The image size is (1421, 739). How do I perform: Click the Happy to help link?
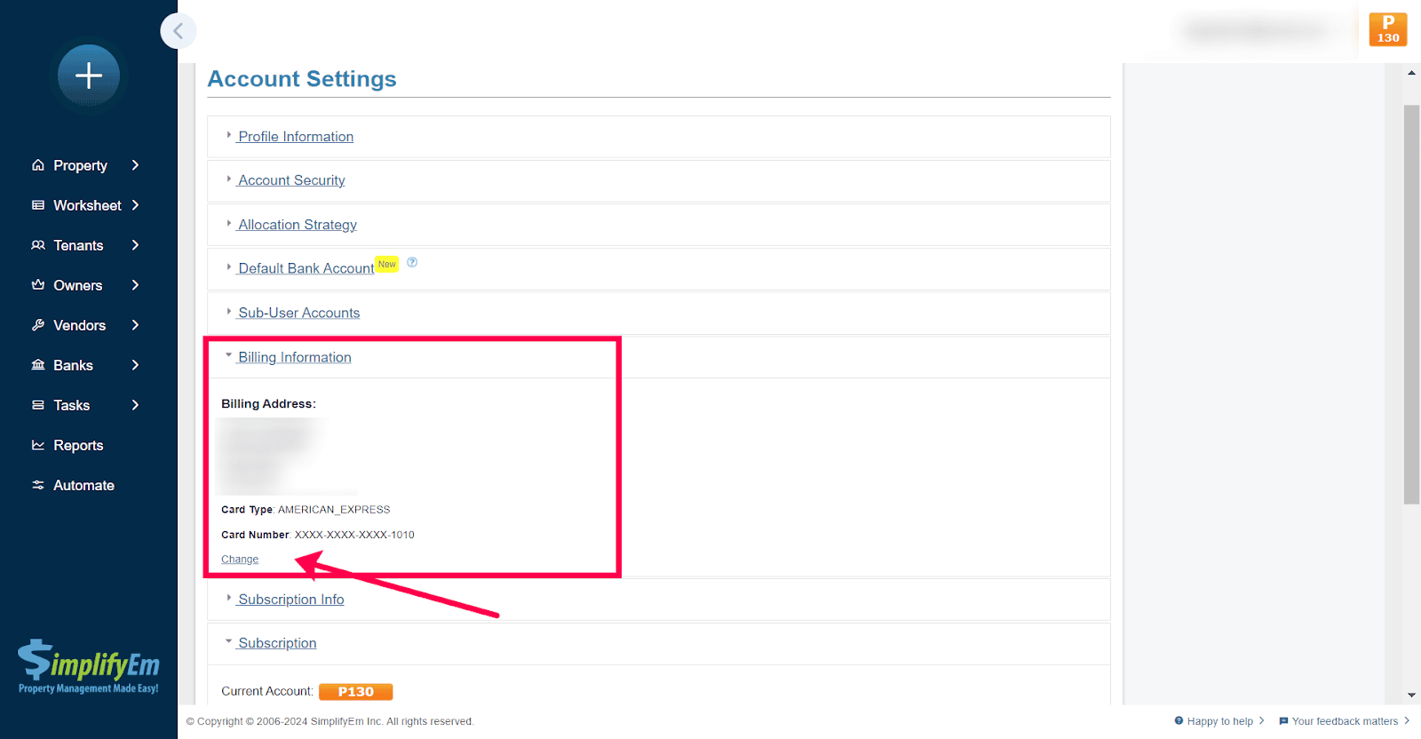pyautogui.click(x=1219, y=721)
